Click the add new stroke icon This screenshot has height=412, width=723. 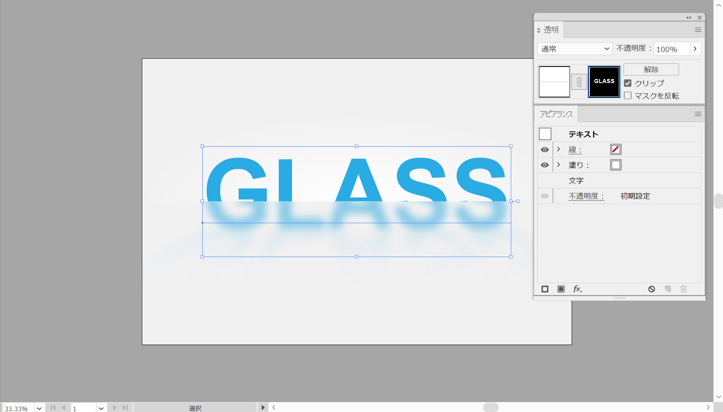[545, 289]
